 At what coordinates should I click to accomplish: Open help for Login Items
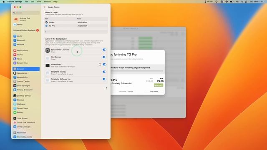[106, 88]
